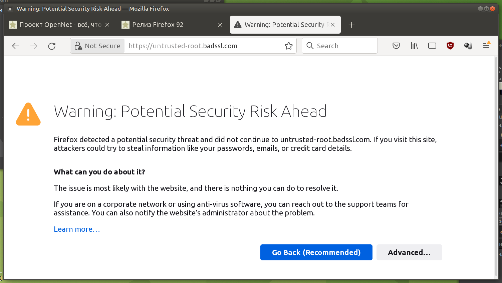This screenshot has height=283, width=502.
Task: Open the Pocket save icon
Action: click(x=396, y=46)
